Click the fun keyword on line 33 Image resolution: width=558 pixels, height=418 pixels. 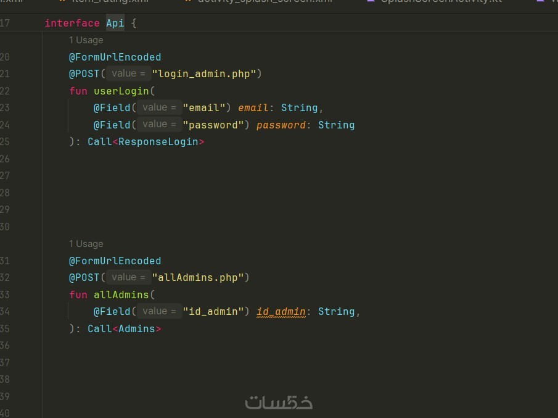click(78, 295)
